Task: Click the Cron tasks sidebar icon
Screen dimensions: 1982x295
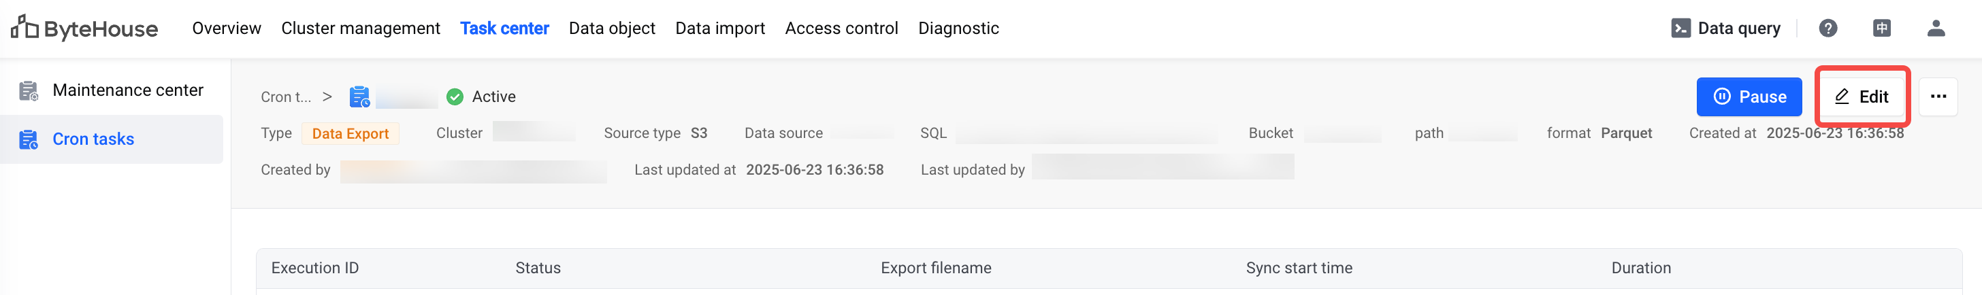Action: click(x=29, y=140)
